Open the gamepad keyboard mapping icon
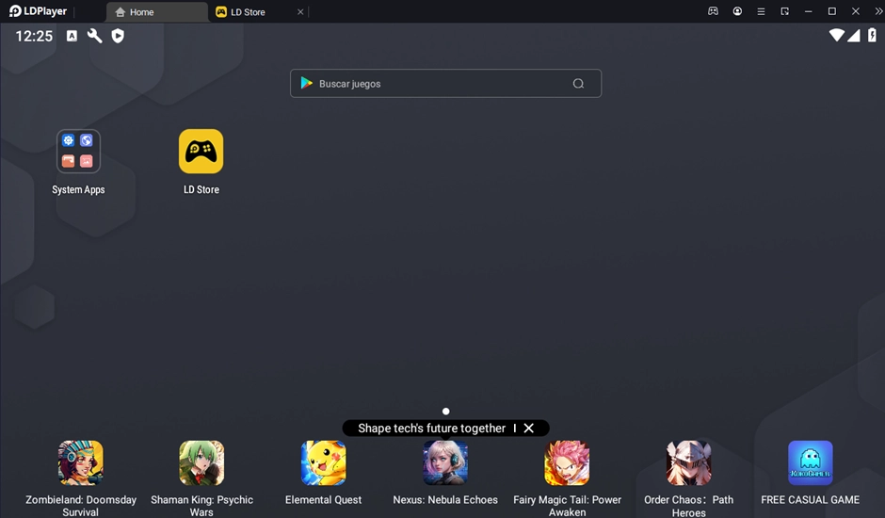The width and height of the screenshot is (885, 518). click(x=714, y=11)
